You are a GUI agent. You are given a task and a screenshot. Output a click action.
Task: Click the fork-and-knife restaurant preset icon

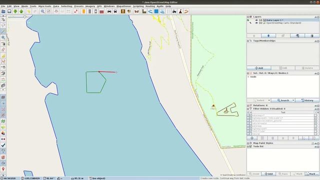(x=129, y=11)
